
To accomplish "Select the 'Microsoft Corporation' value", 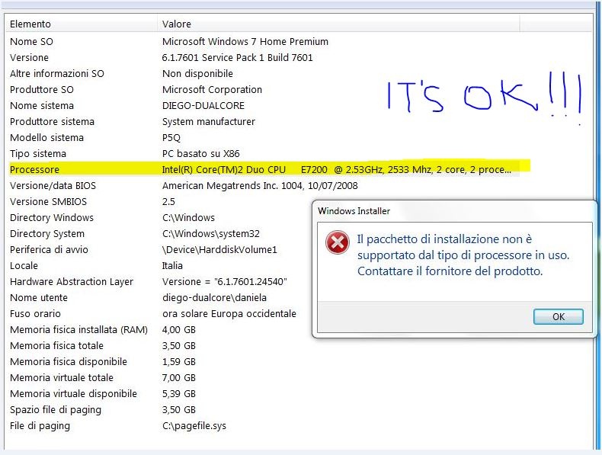I will click(x=212, y=90).
